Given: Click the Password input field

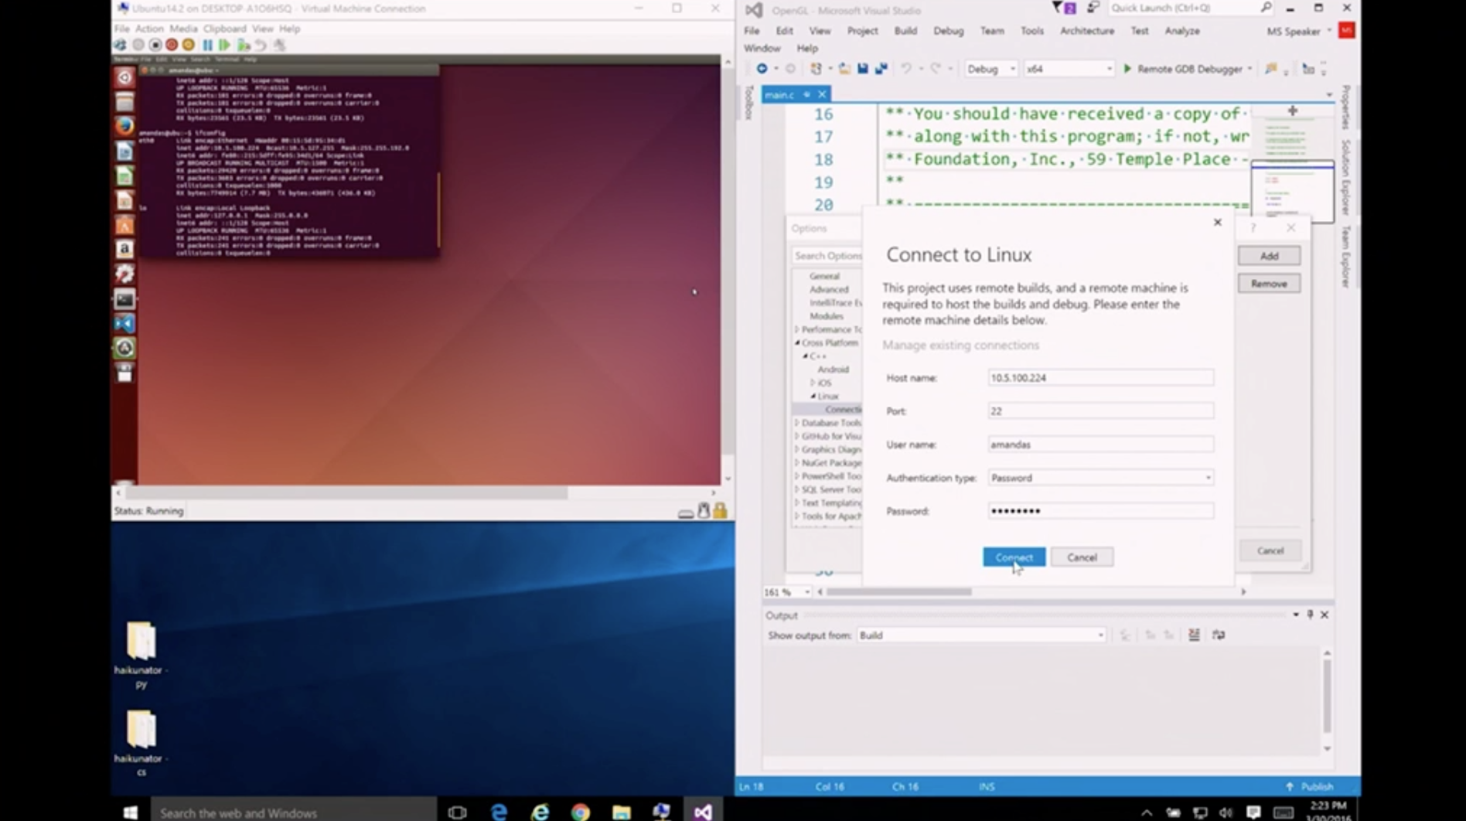Looking at the screenshot, I should coord(1100,511).
